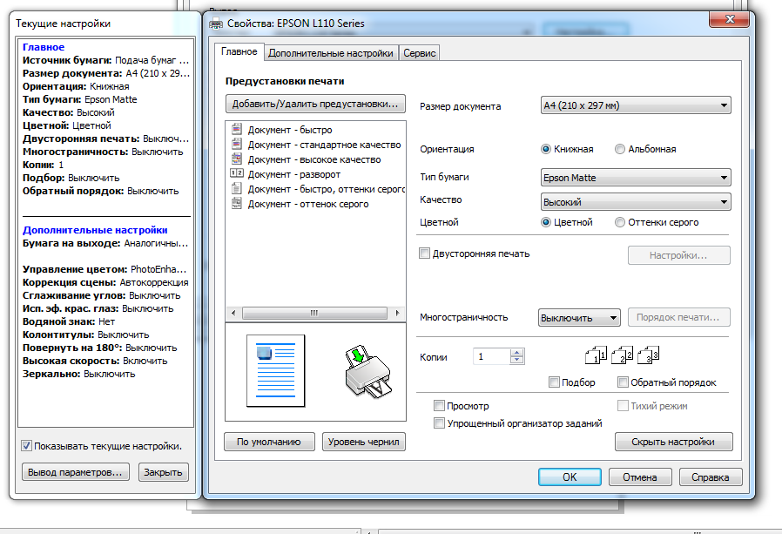Click the icon for "Документ - стандартное качество" preset

pos(236,145)
